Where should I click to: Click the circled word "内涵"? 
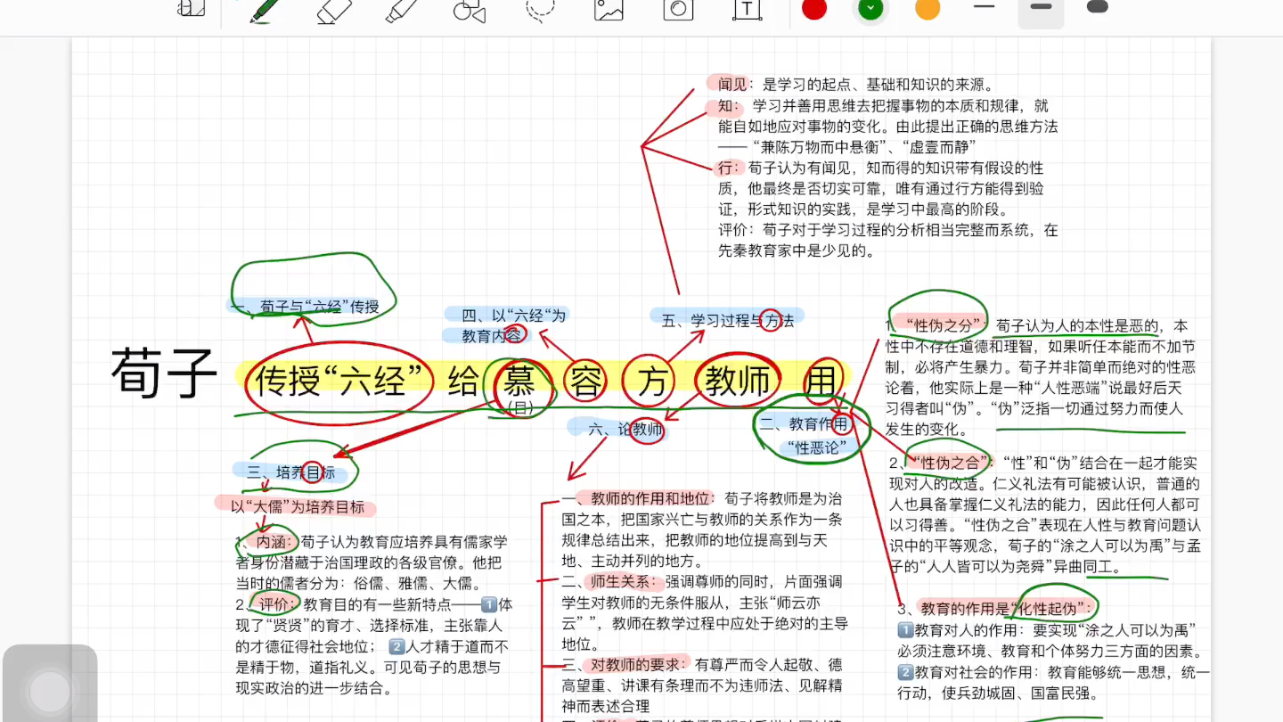point(273,541)
